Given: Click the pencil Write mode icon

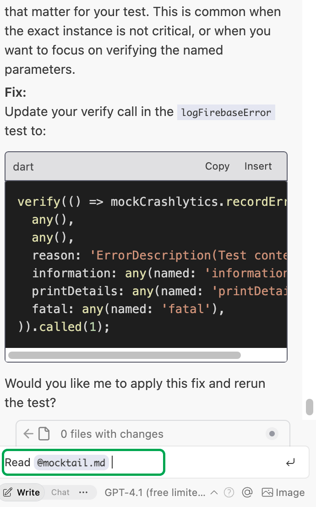Looking at the screenshot, I should pos(8,492).
